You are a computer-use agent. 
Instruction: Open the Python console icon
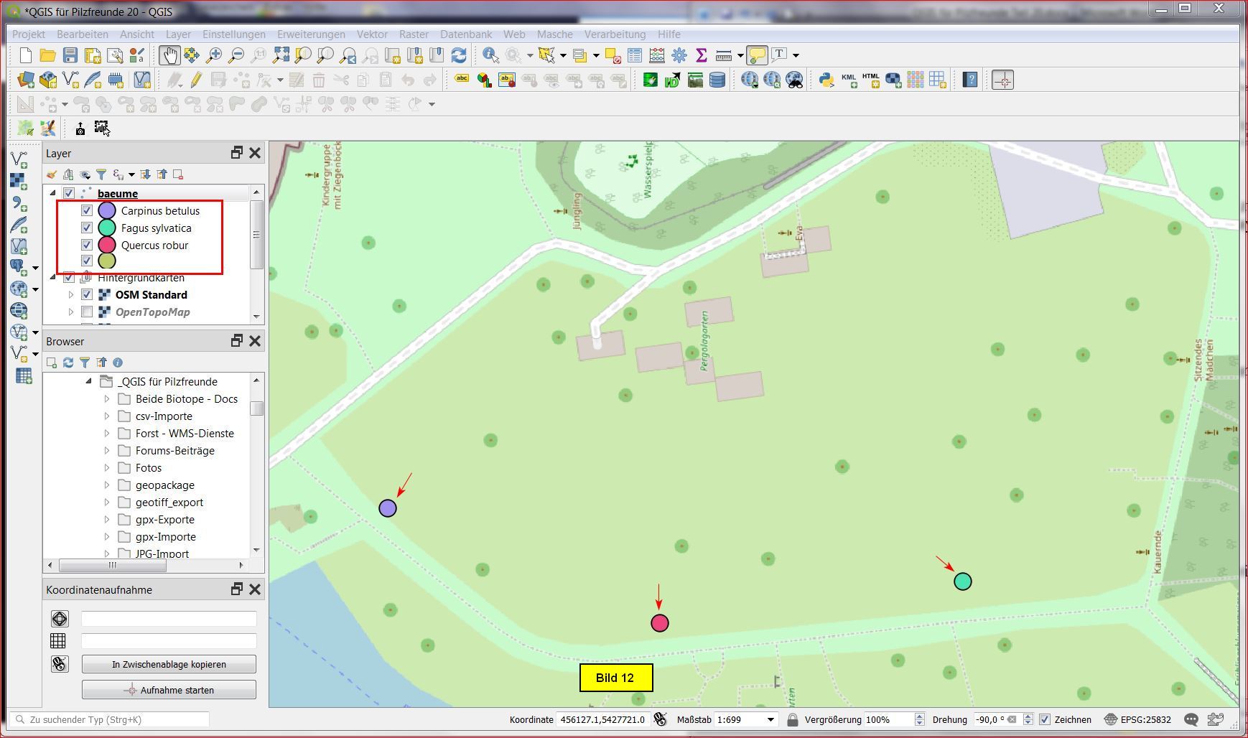[826, 80]
